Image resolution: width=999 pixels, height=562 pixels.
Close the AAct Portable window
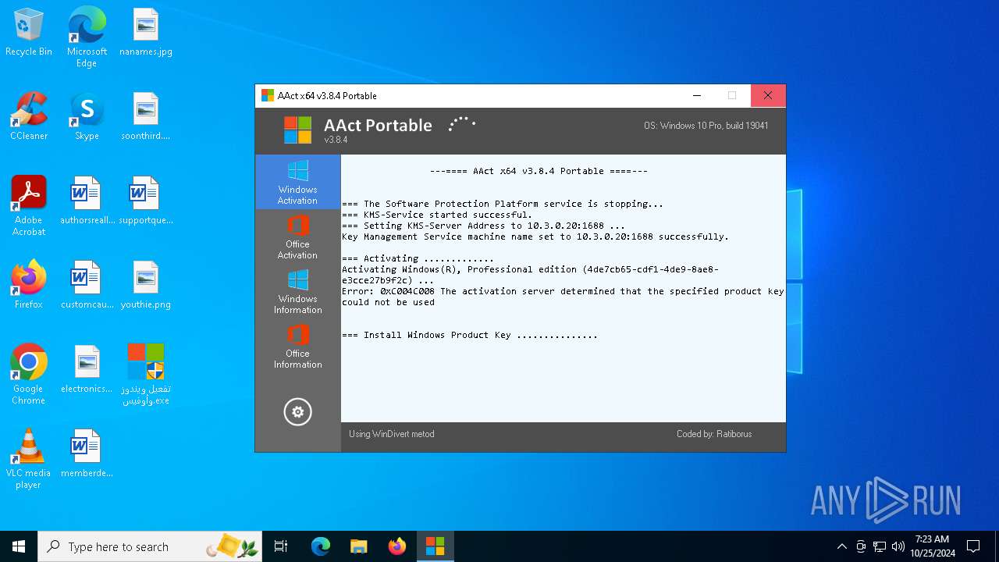click(x=768, y=95)
